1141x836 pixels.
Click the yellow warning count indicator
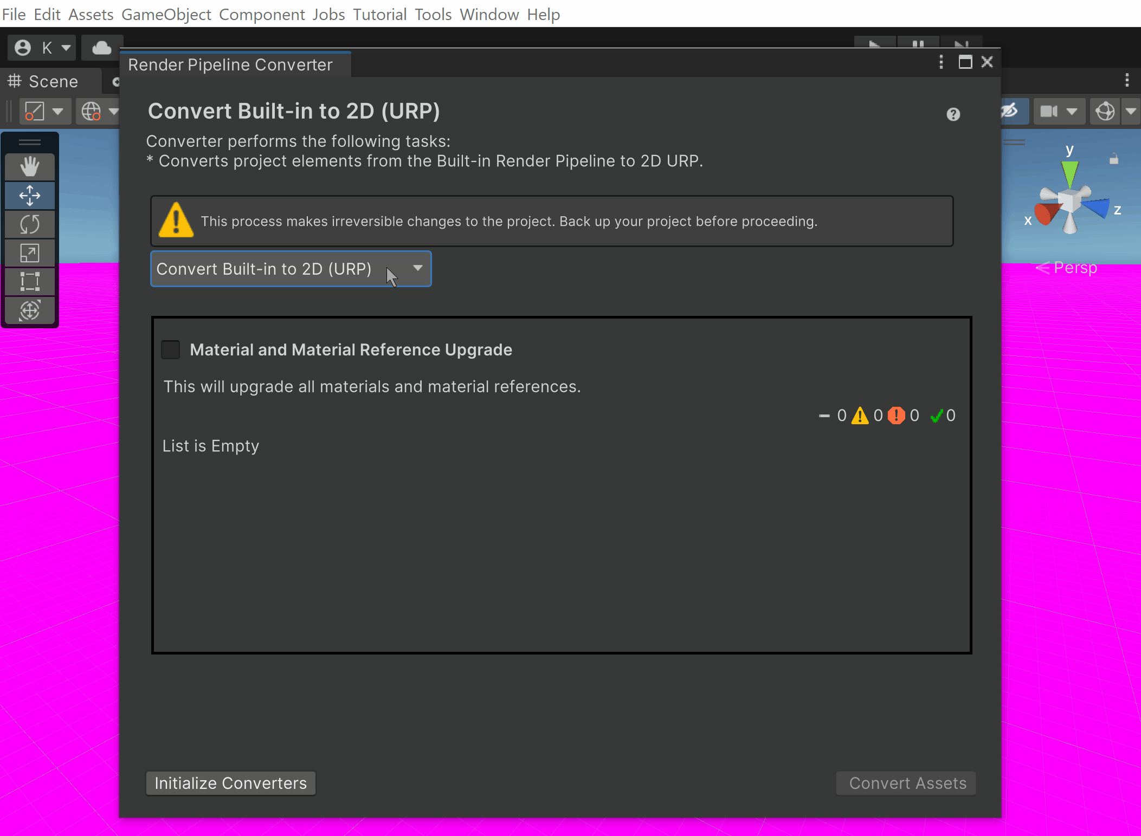(x=867, y=416)
